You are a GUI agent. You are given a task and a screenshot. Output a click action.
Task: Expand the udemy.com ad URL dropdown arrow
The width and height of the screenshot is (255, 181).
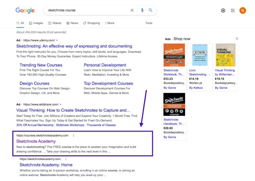coord(57,40)
